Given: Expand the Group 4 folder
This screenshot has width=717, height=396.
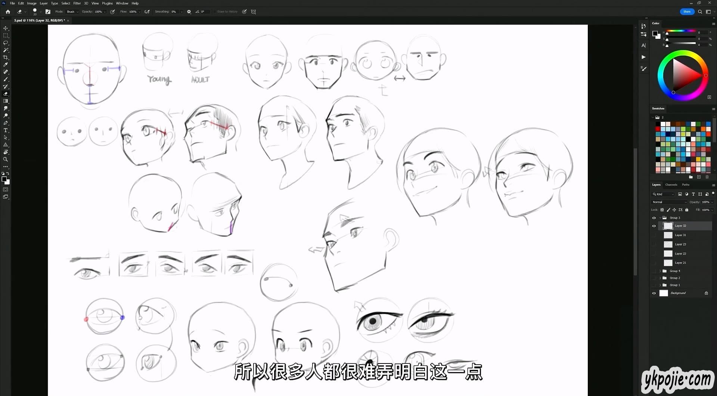Looking at the screenshot, I should tap(660, 271).
